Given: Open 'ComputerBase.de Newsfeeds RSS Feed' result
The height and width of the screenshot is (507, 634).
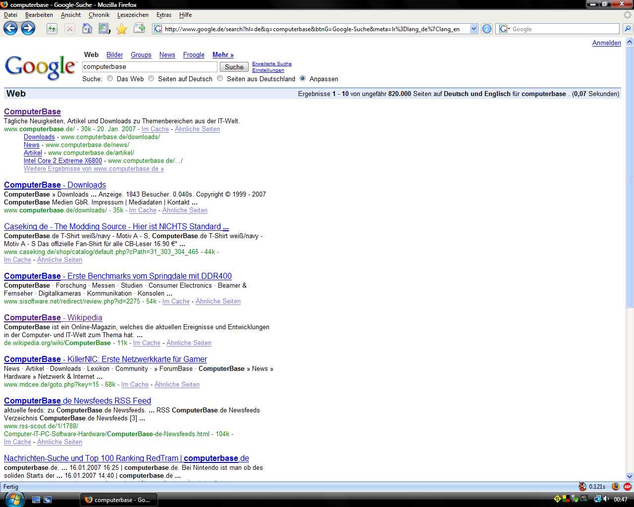Looking at the screenshot, I should pyautogui.click(x=77, y=401).
